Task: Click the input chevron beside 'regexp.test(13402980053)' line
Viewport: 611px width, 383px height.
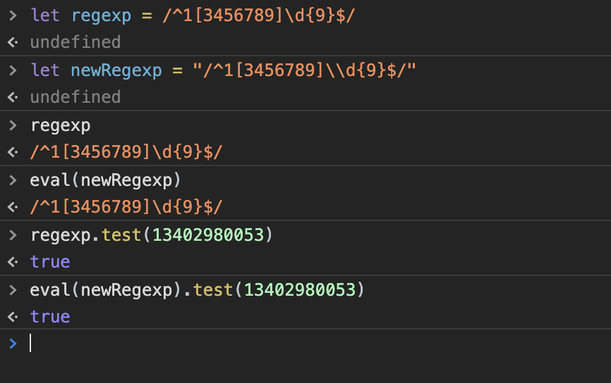Action: [12, 234]
